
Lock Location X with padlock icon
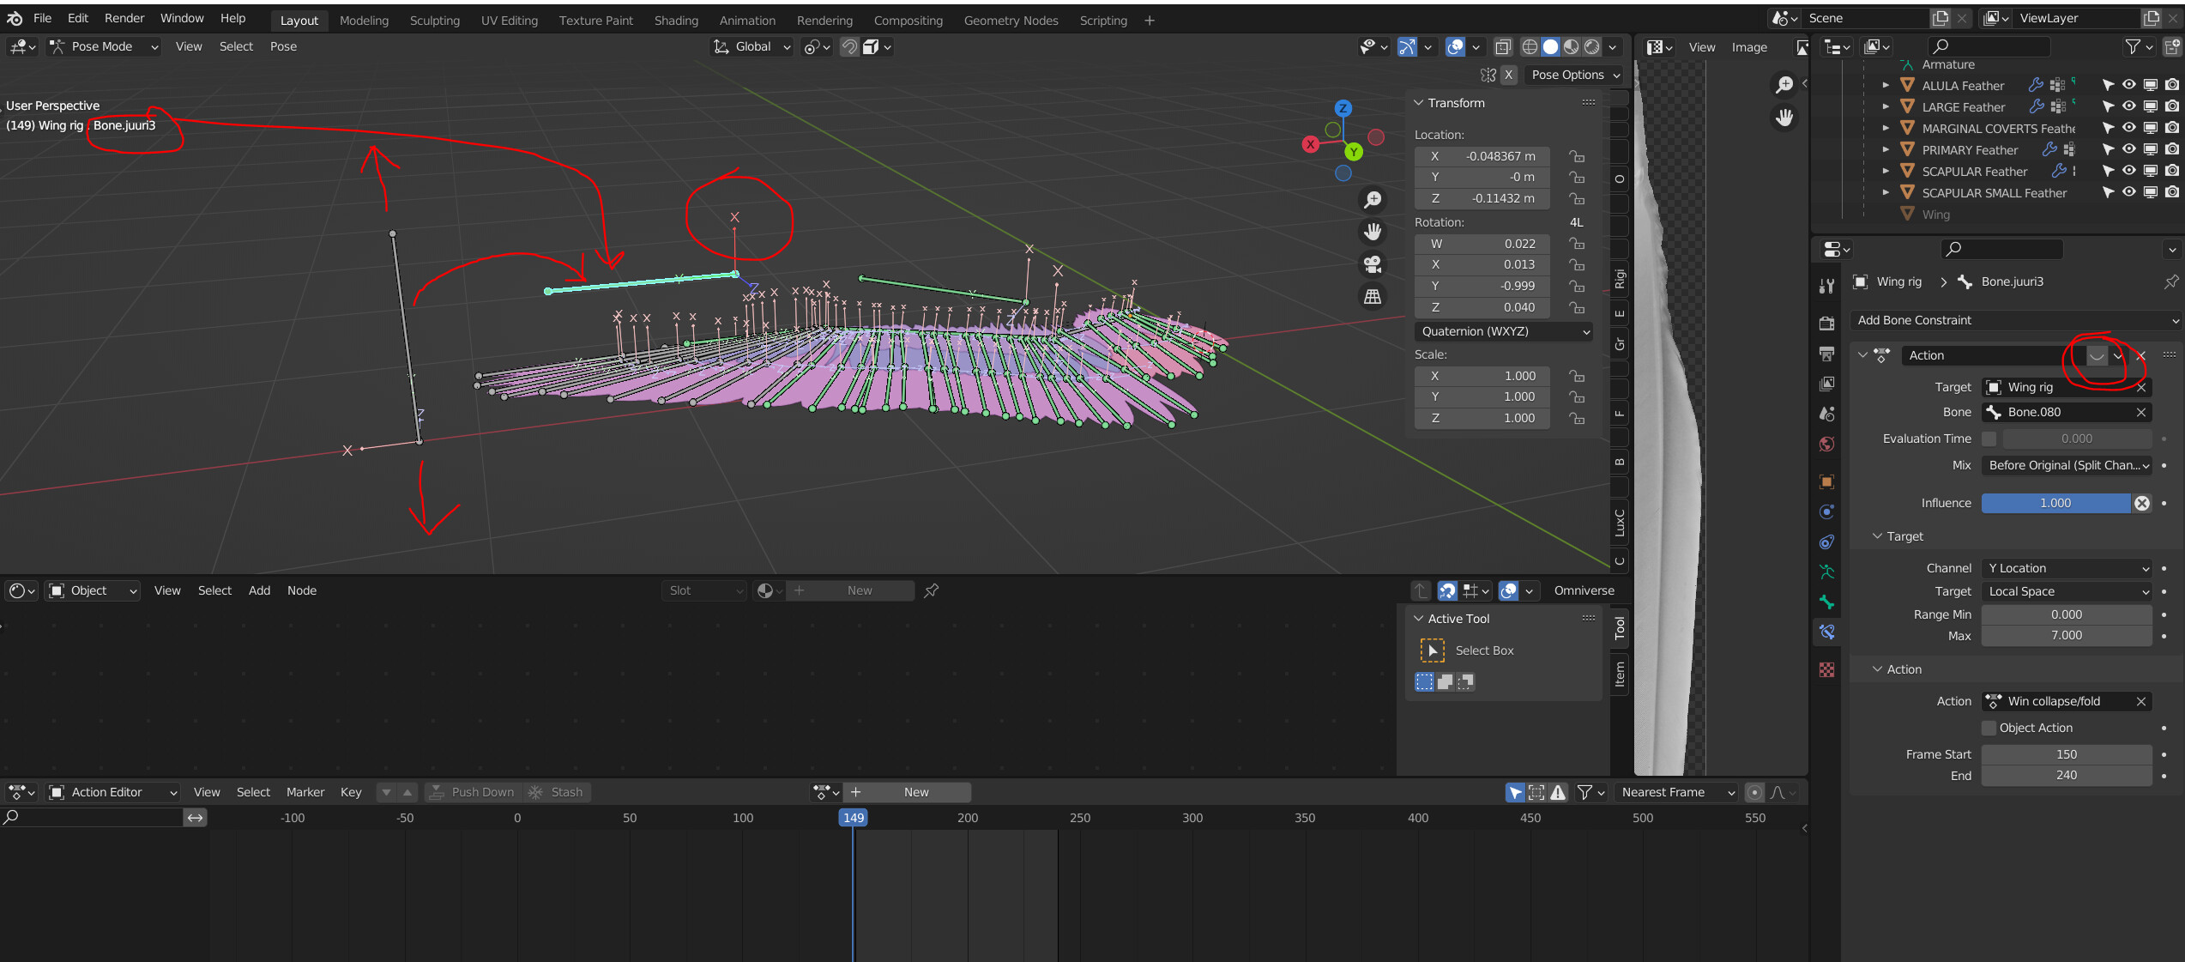click(x=1577, y=156)
